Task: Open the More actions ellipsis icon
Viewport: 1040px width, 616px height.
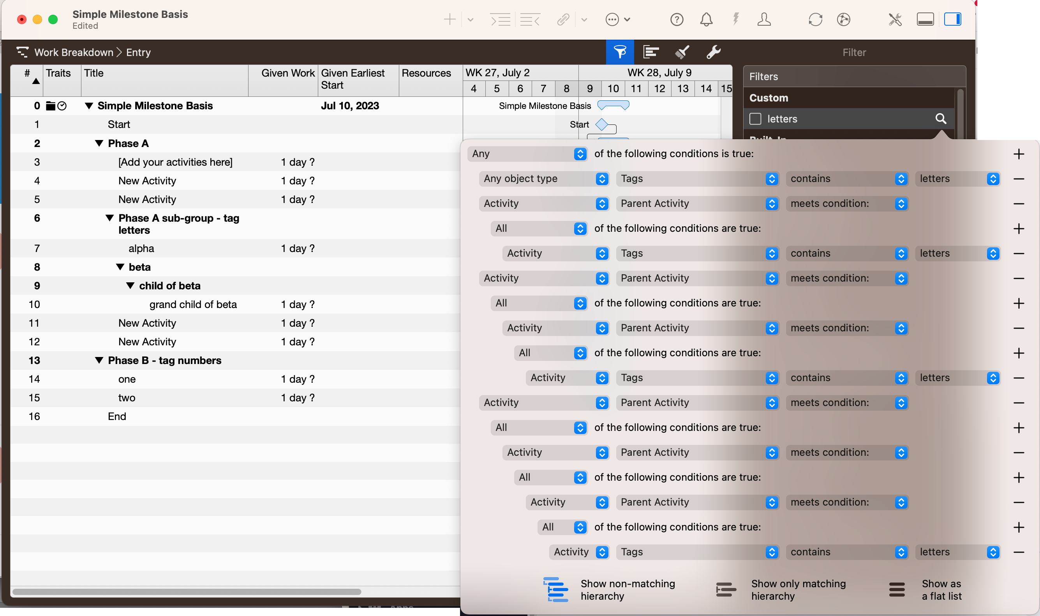Action: pyautogui.click(x=612, y=19)
